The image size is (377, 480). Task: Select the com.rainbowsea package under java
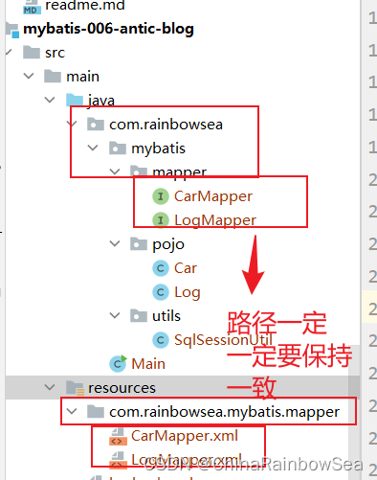coord(166,125)
